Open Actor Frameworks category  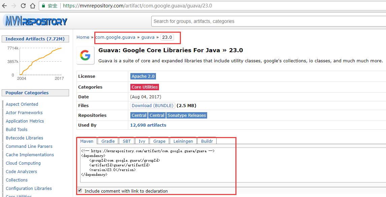24,112
